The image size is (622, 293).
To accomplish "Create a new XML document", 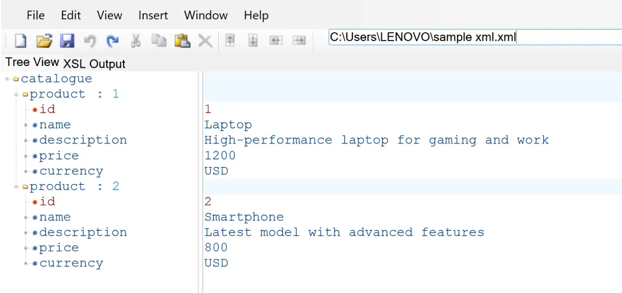I will [20, 41].
